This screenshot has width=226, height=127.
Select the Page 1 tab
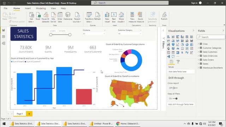(20, 114)
